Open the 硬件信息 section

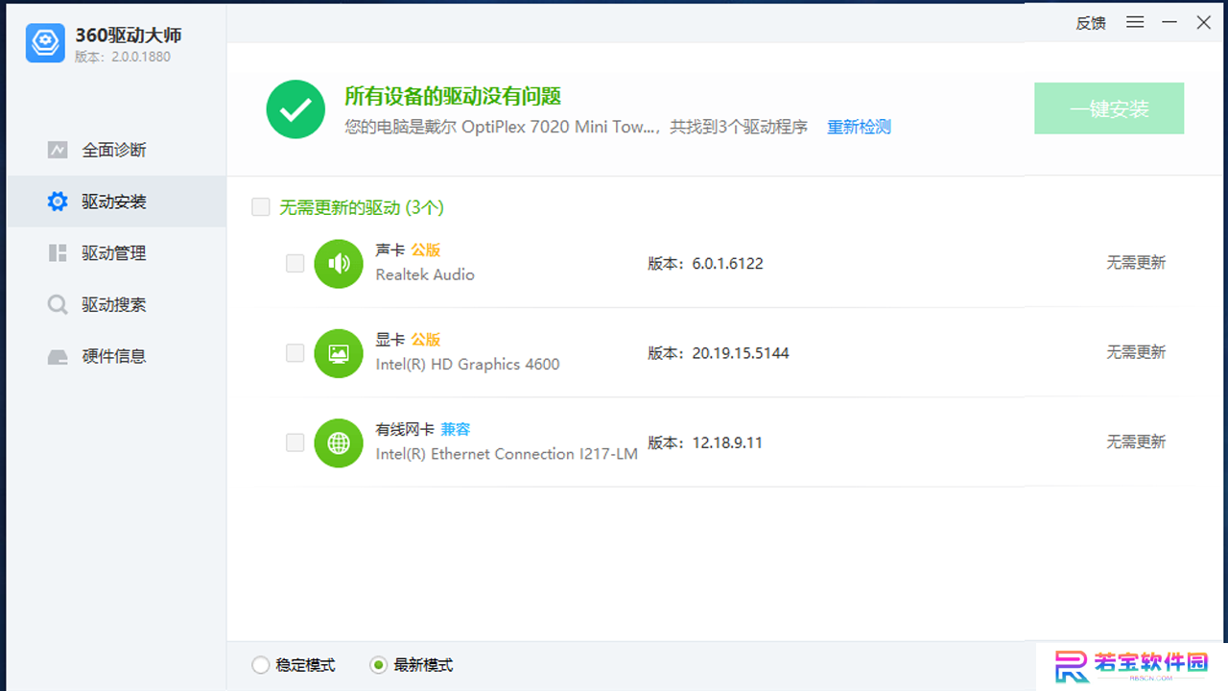coord(117,357)
